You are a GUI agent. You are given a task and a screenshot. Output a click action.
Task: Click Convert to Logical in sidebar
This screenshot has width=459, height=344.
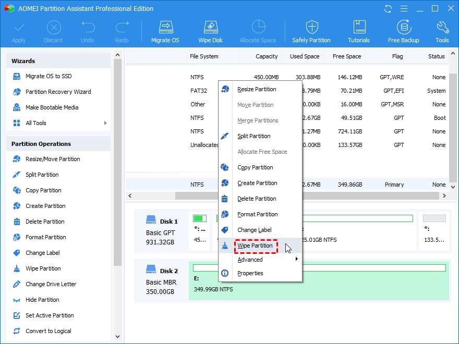coord(48,331)
